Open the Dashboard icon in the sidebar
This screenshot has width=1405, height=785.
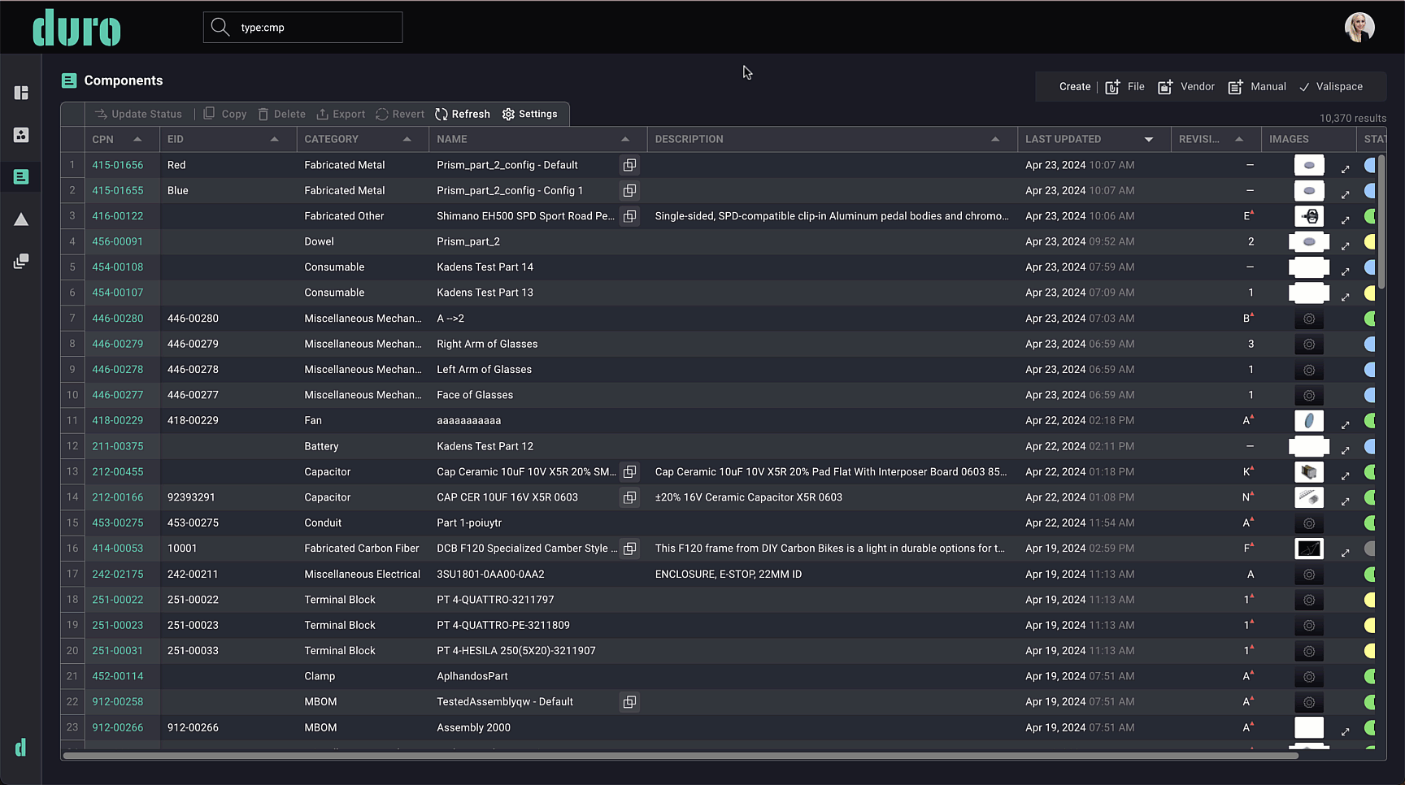(21, 93)
